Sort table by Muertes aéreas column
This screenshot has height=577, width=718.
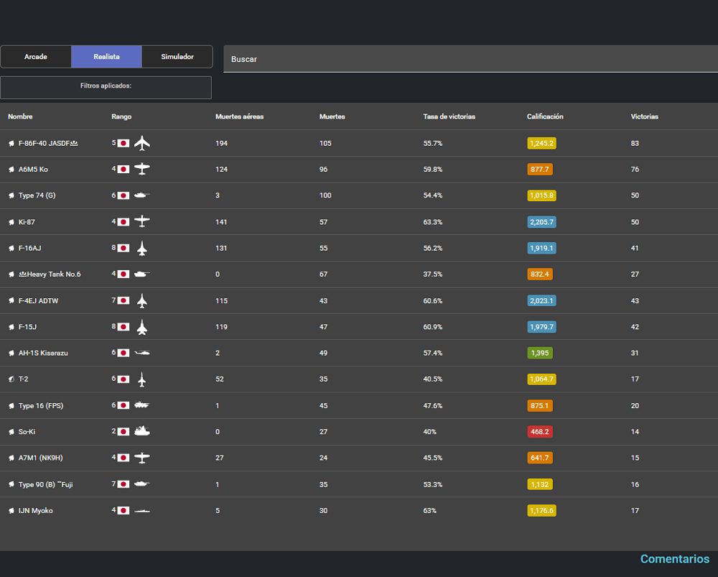point(240,116)
